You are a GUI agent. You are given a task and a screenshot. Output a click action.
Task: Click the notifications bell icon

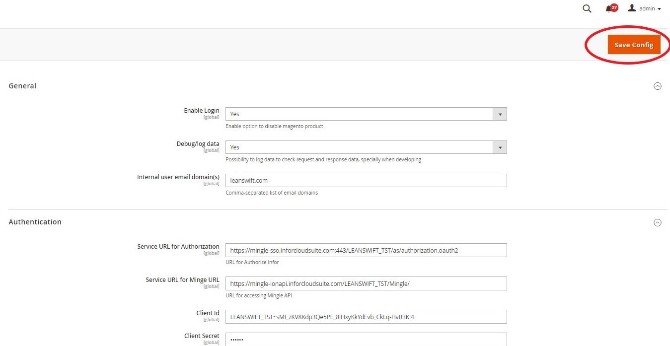(608, 9)
